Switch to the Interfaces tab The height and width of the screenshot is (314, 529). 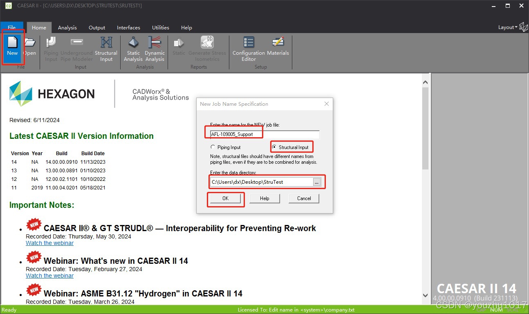tap(128, 27)
